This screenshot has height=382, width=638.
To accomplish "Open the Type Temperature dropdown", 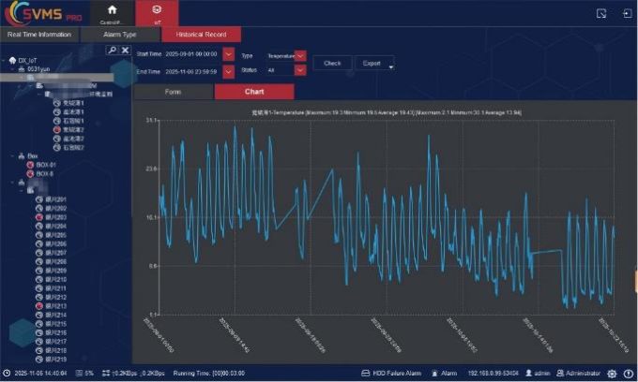I will (300, 55).
